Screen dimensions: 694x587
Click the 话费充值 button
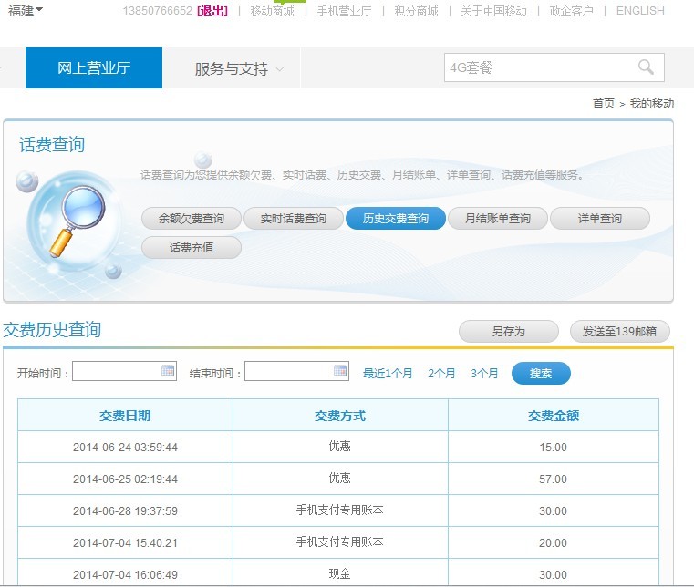[x=192, y=247]
